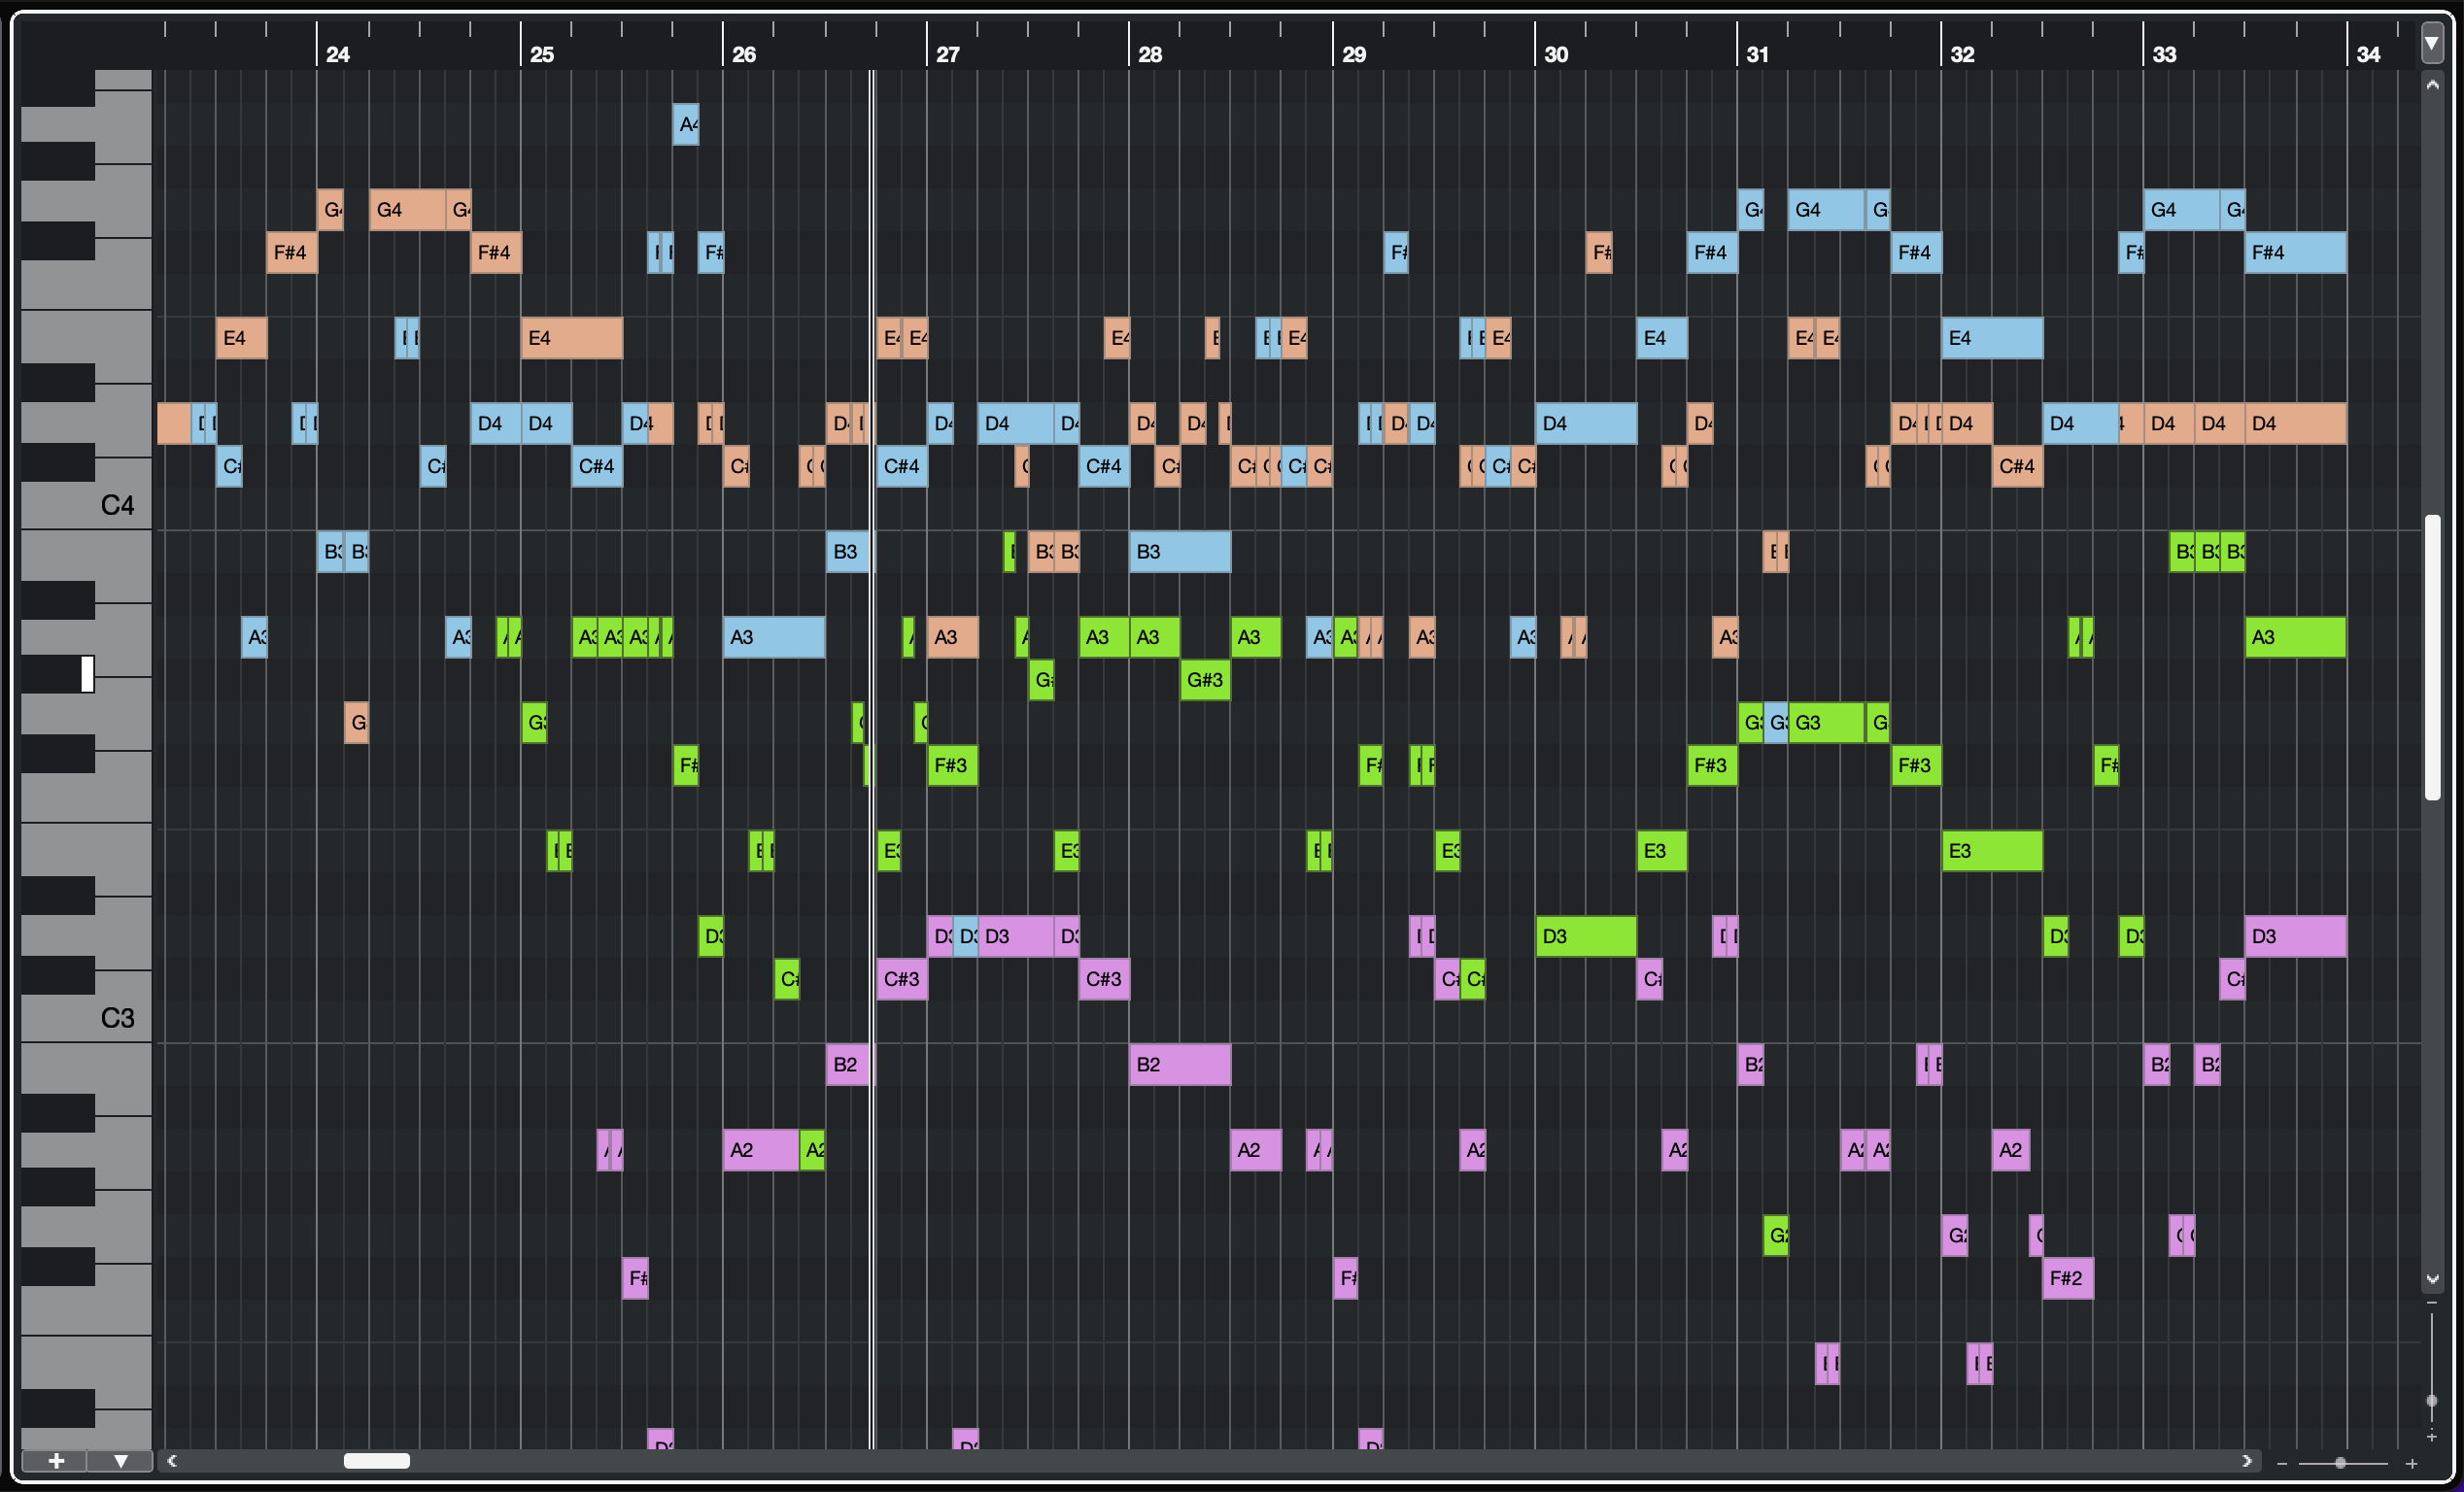The image size is (2464, 1492).
Task: Select the blue C#4 note in bar 25
Action: click(x=597, y=466)
